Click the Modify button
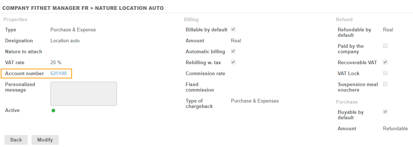Viewport: 413px width, 147px height. click(45, 140)
